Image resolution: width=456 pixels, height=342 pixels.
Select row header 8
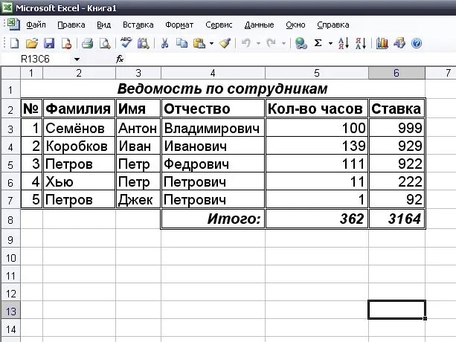10,219
